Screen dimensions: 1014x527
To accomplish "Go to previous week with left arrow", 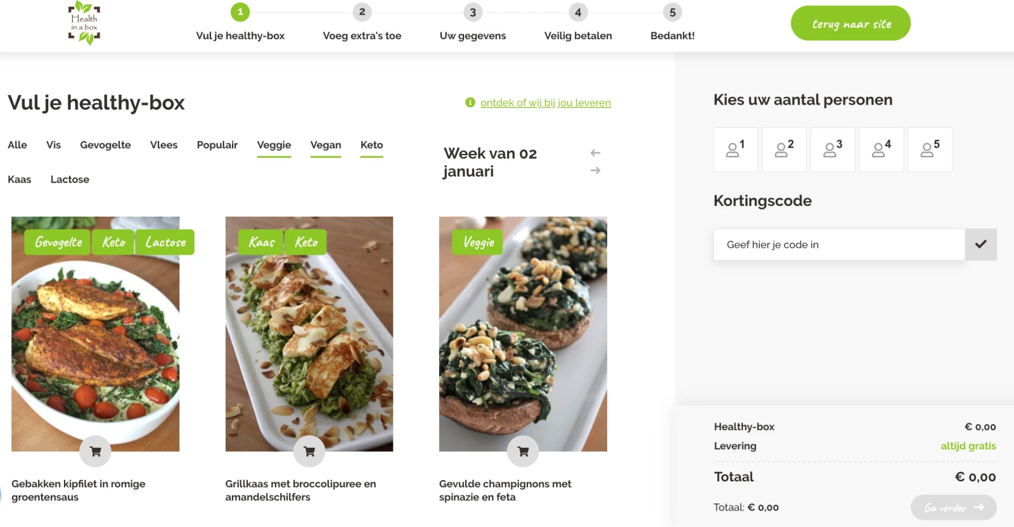I will 595,153.
